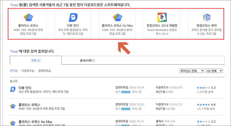Click 업데이트일 2020.10.15. date

[137, 121]
